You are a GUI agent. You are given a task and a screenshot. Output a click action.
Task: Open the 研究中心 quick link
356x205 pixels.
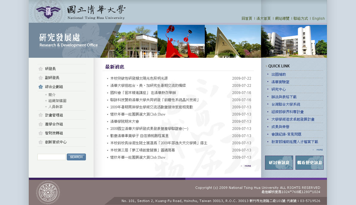pos(278,89)
